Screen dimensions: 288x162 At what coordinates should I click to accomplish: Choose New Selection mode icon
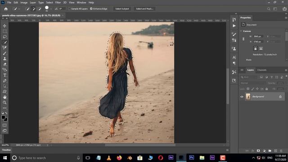pos(27,9)
